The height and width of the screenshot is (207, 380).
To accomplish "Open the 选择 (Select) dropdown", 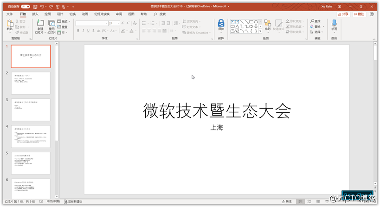I will [x=316, y=32].
